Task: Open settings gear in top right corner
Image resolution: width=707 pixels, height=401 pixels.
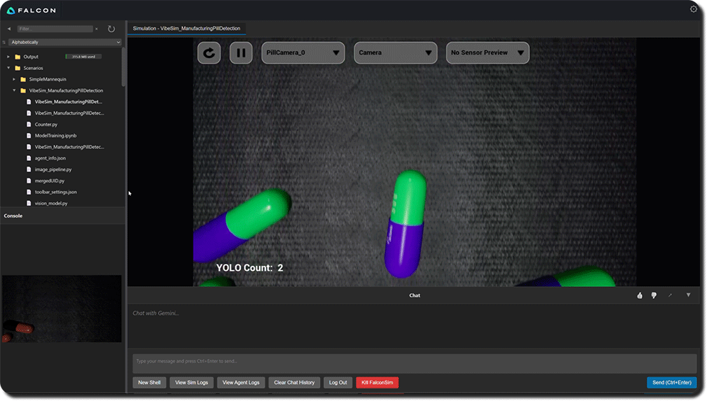Action: point(694,9)
